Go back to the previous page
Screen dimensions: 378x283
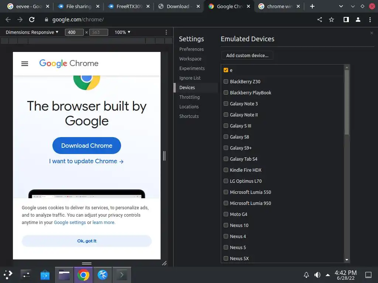pos(8,20)
